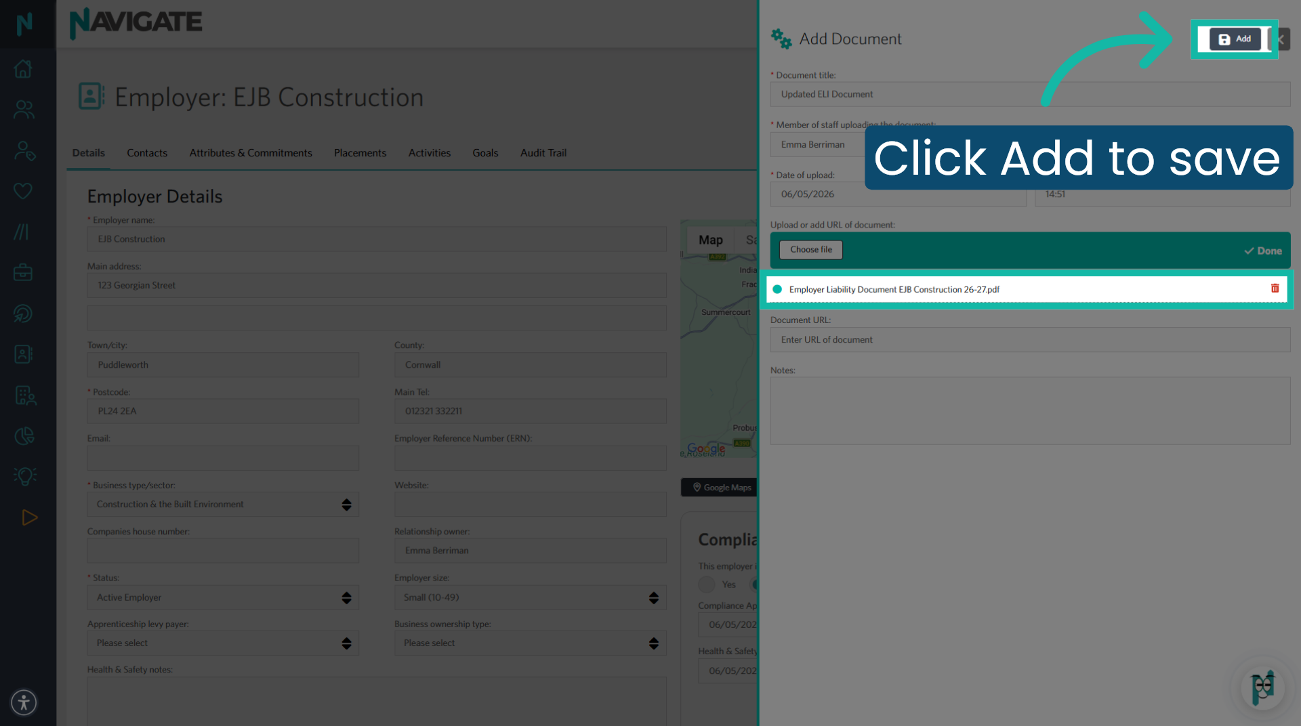Open the Audit Trail tab
1301x726 pixels.
point(543,153)
